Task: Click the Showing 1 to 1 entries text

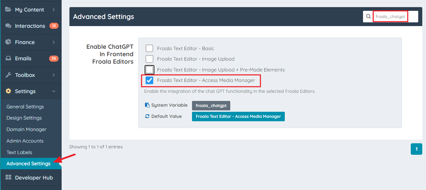Action: pos(96,147)
